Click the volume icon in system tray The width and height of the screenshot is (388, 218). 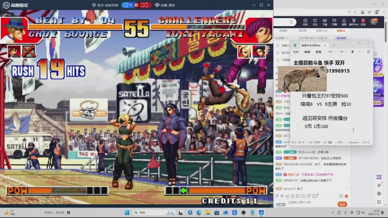tap(363, 213)
